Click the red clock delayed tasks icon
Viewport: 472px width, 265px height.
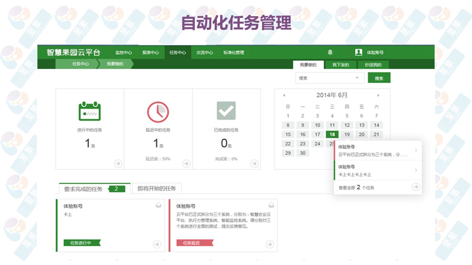(x=158, y=111)
